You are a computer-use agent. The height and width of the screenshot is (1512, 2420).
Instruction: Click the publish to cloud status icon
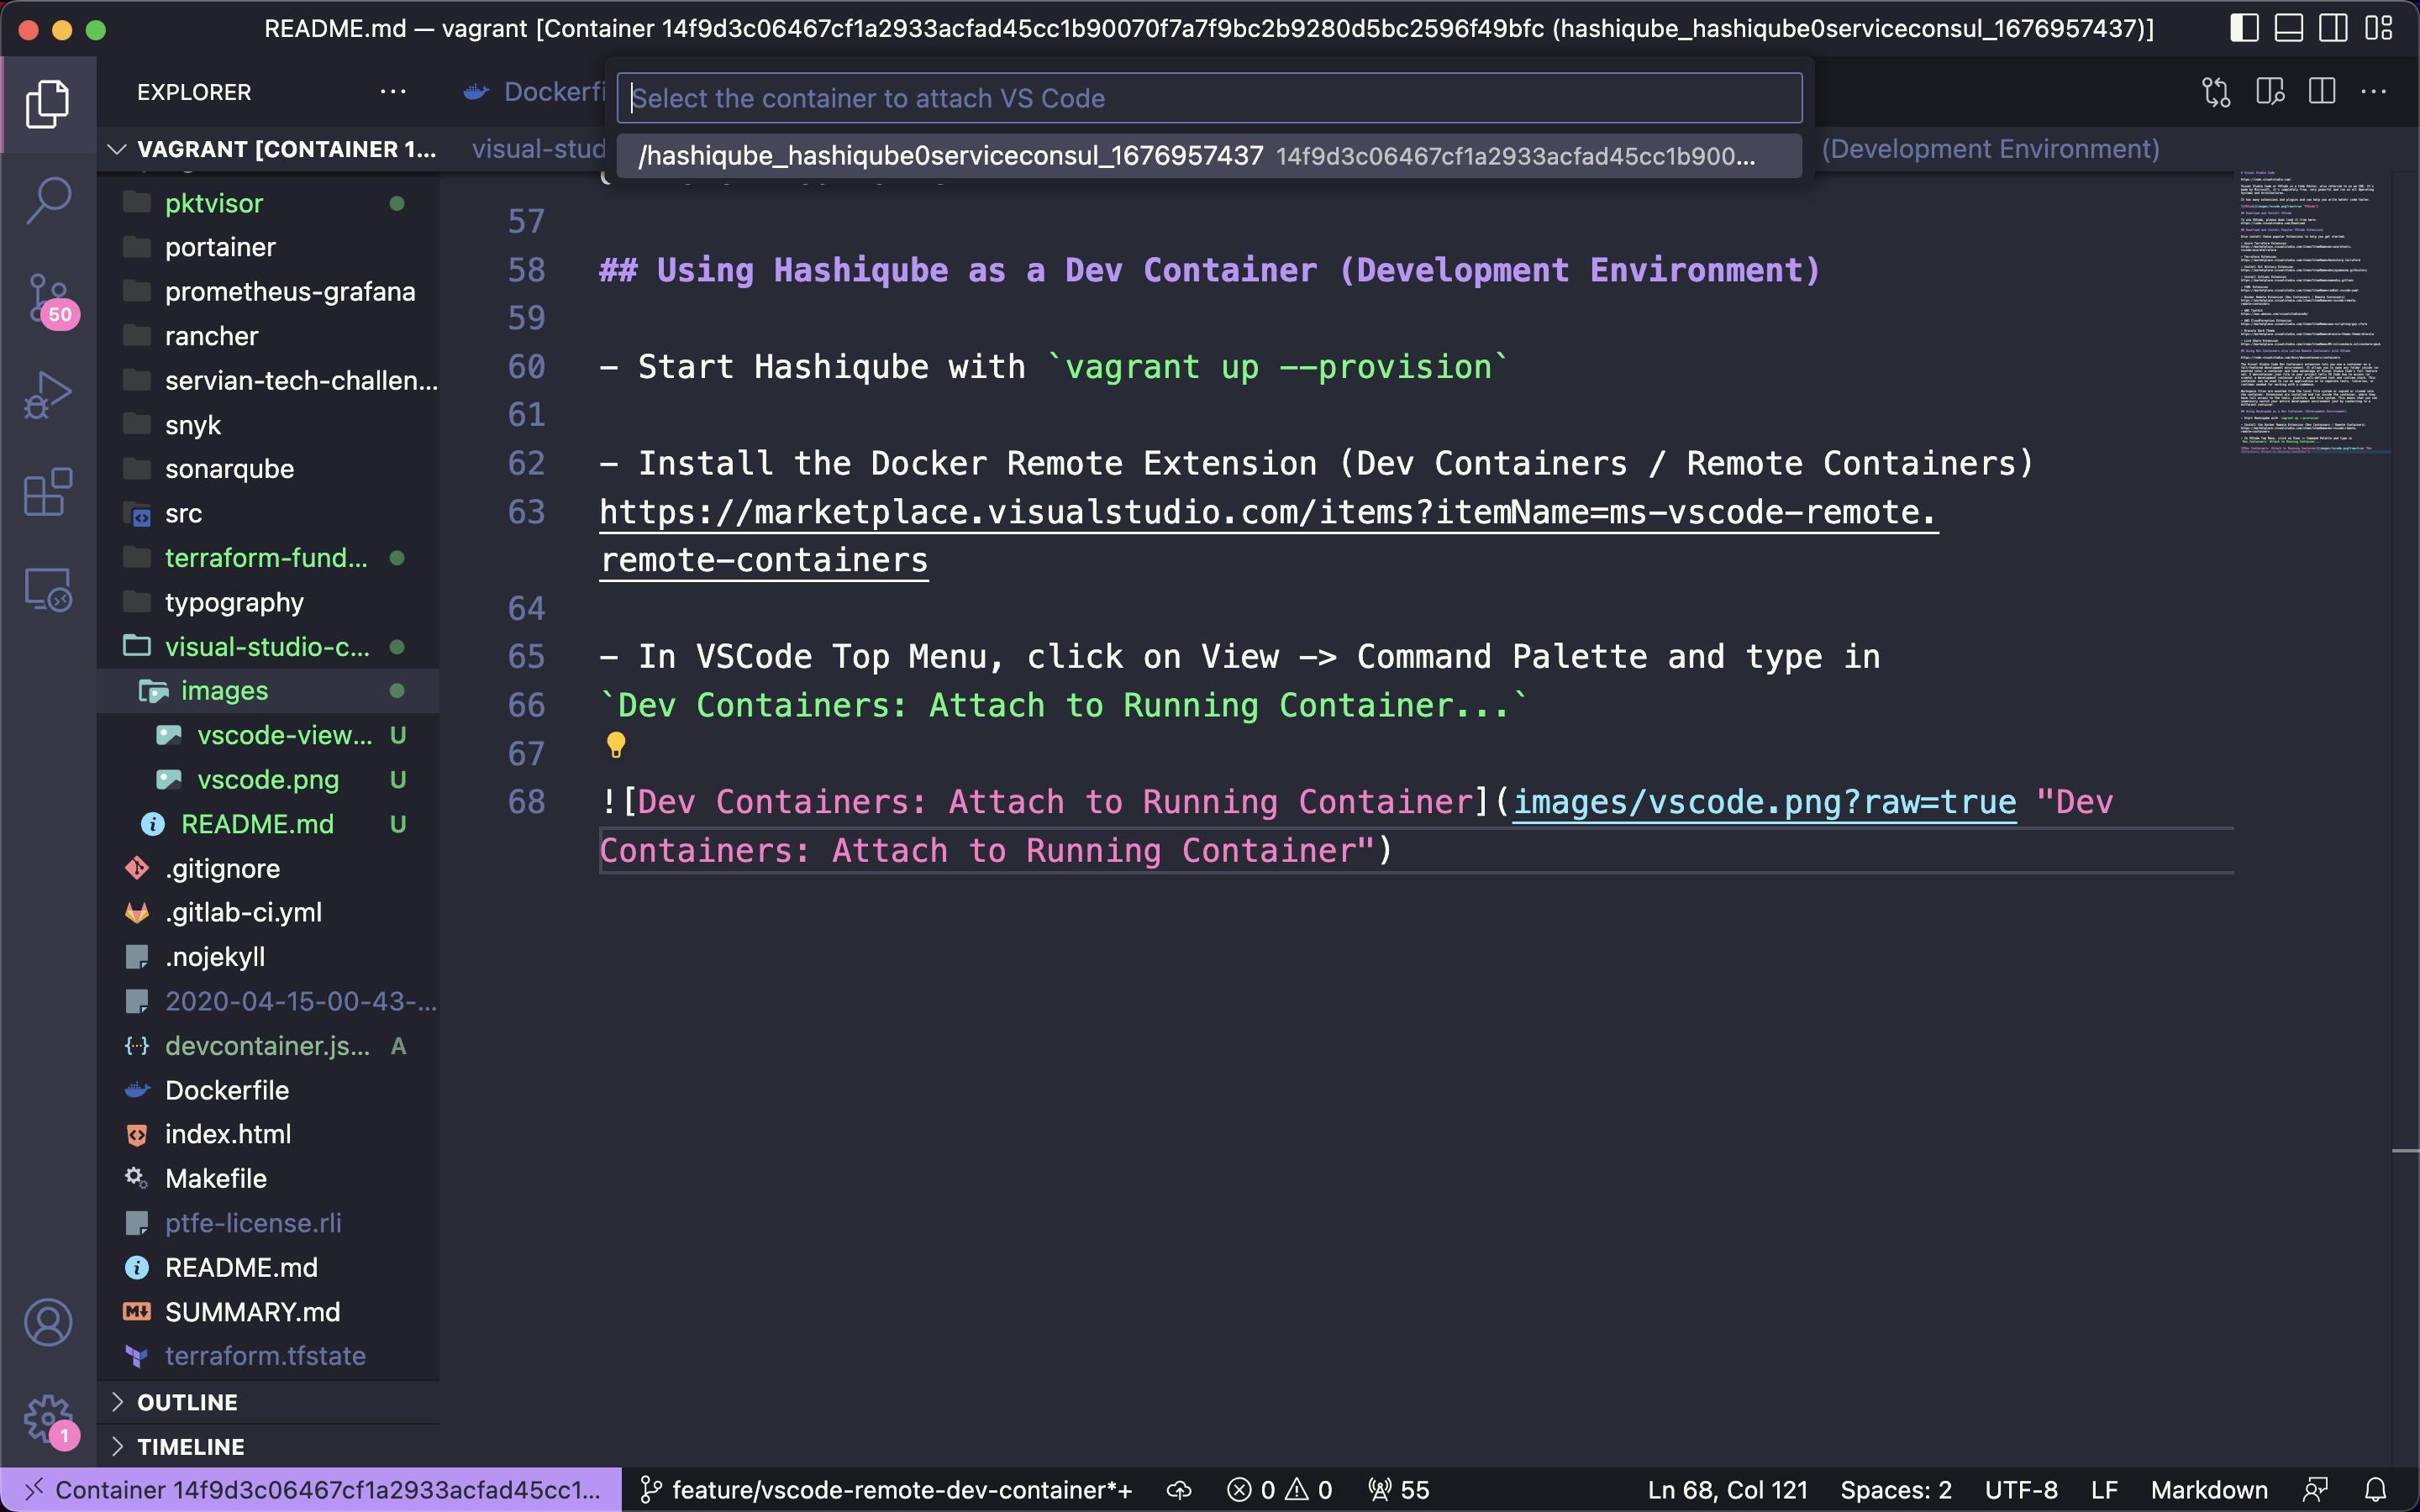(x=1180, y=1490)
